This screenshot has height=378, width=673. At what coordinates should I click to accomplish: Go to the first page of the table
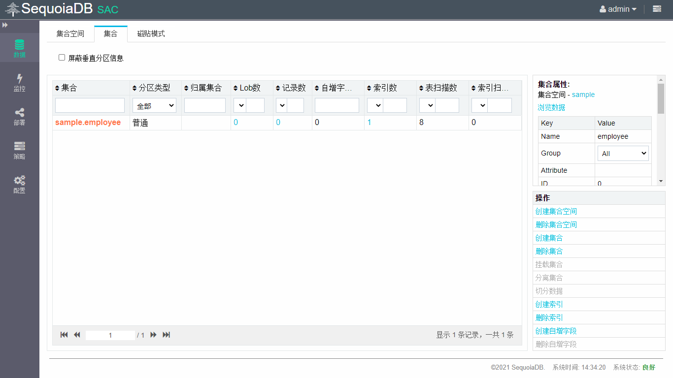click(x=64, y=335)
